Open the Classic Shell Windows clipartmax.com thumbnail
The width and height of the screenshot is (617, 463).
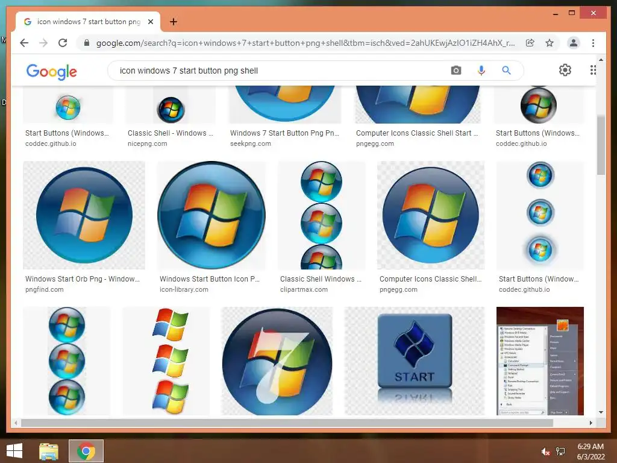(322, 215)
